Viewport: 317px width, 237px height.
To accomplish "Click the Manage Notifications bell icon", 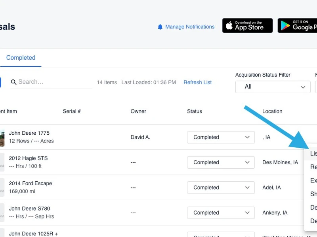I will (x=160, y=27).
